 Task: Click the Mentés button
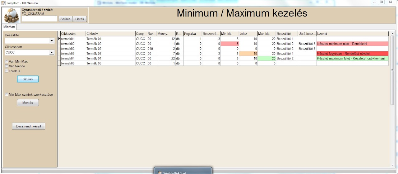tap(28, 102)
